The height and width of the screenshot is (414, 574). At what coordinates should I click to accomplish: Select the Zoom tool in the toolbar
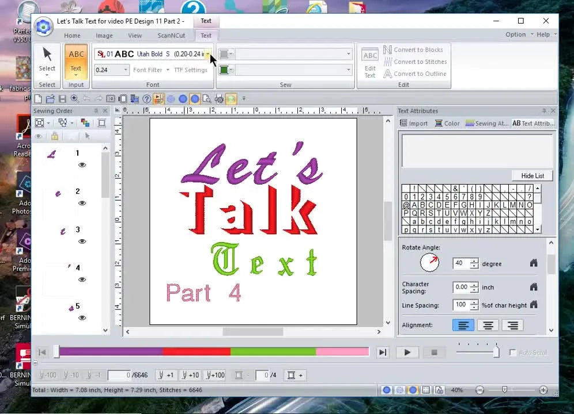(x=74, y=98)
